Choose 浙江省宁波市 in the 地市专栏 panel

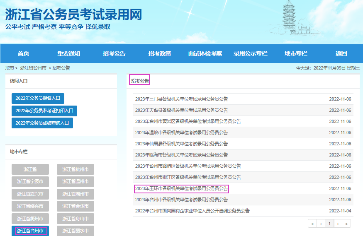click(30, 182)
